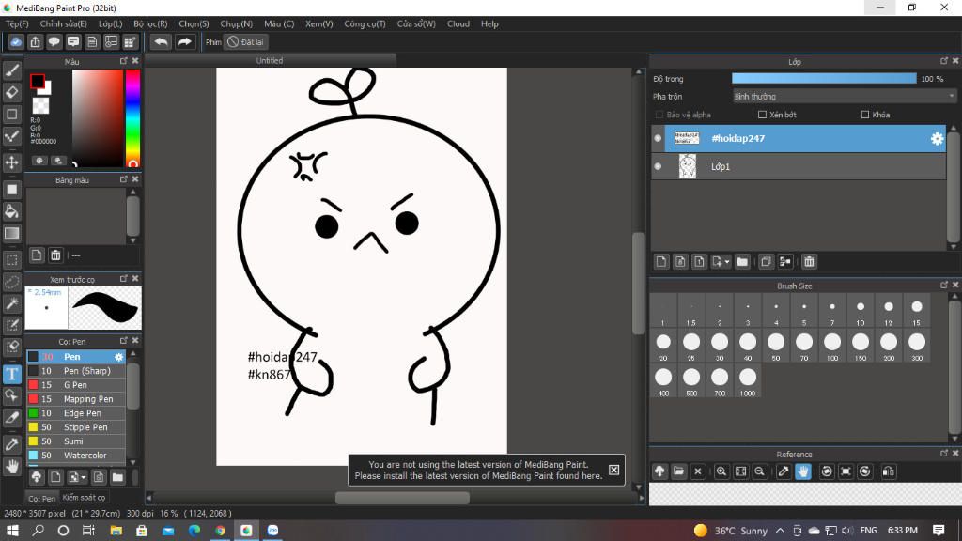Toggle the Phím snap-off Đặt lại button
The width and height of the screenshot is (962, 541).
[245, 41]
